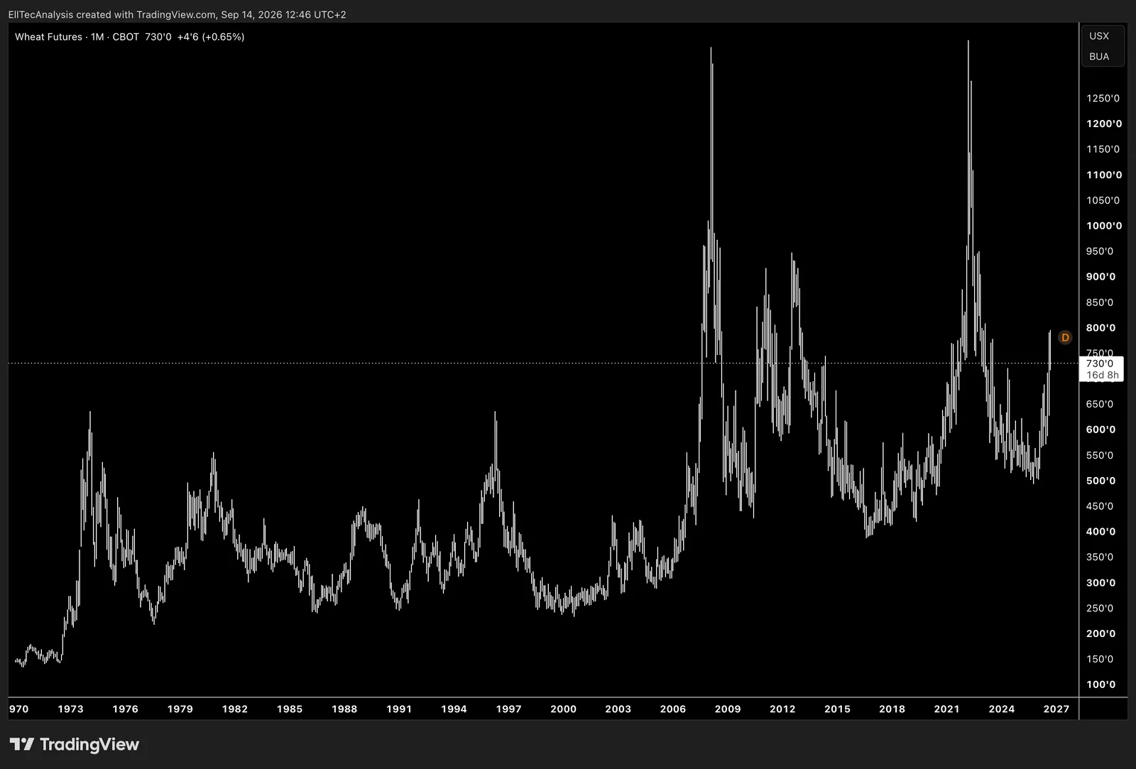Click the 2024 year label

(x=1002, y=709)
